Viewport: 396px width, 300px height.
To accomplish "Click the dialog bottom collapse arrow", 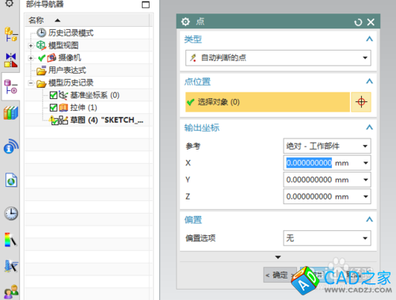I will click(278, 257).
